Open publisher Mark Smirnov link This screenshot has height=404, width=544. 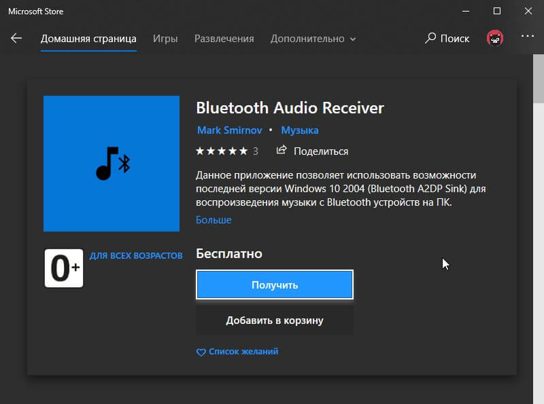pos(229,130)
